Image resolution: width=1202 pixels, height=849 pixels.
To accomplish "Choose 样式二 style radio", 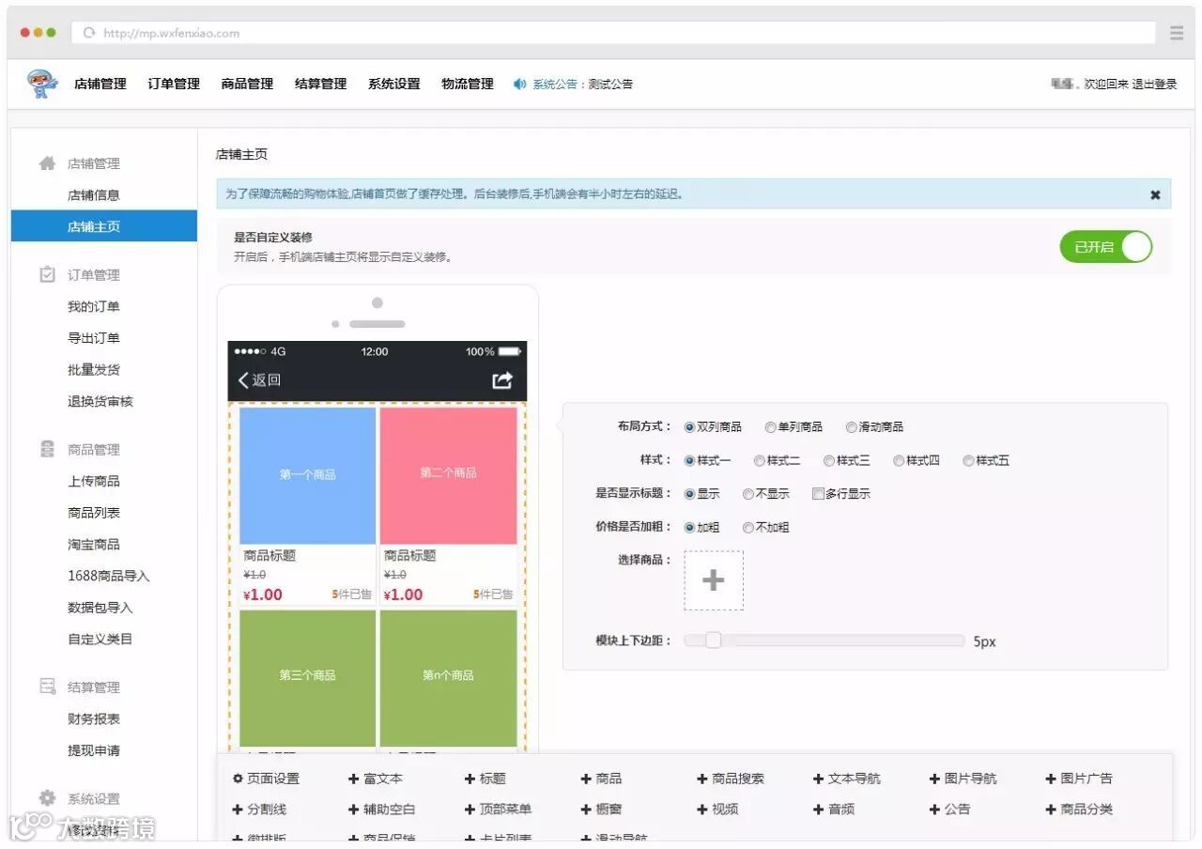I will point(760,461).
